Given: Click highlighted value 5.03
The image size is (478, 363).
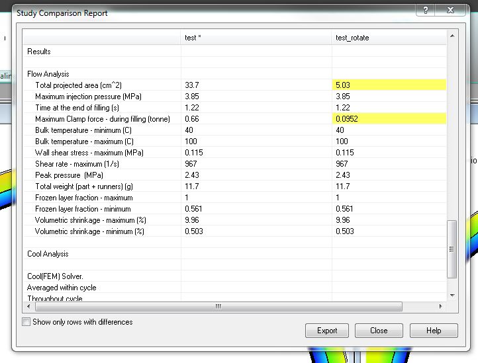Looking at the screenshot, I should pos(389,85).
